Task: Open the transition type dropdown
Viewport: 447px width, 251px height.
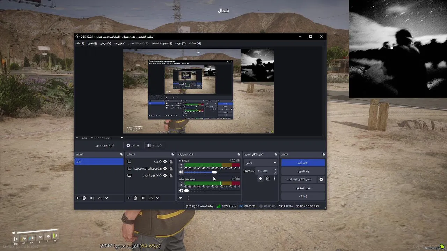Action: click(261, 163)
